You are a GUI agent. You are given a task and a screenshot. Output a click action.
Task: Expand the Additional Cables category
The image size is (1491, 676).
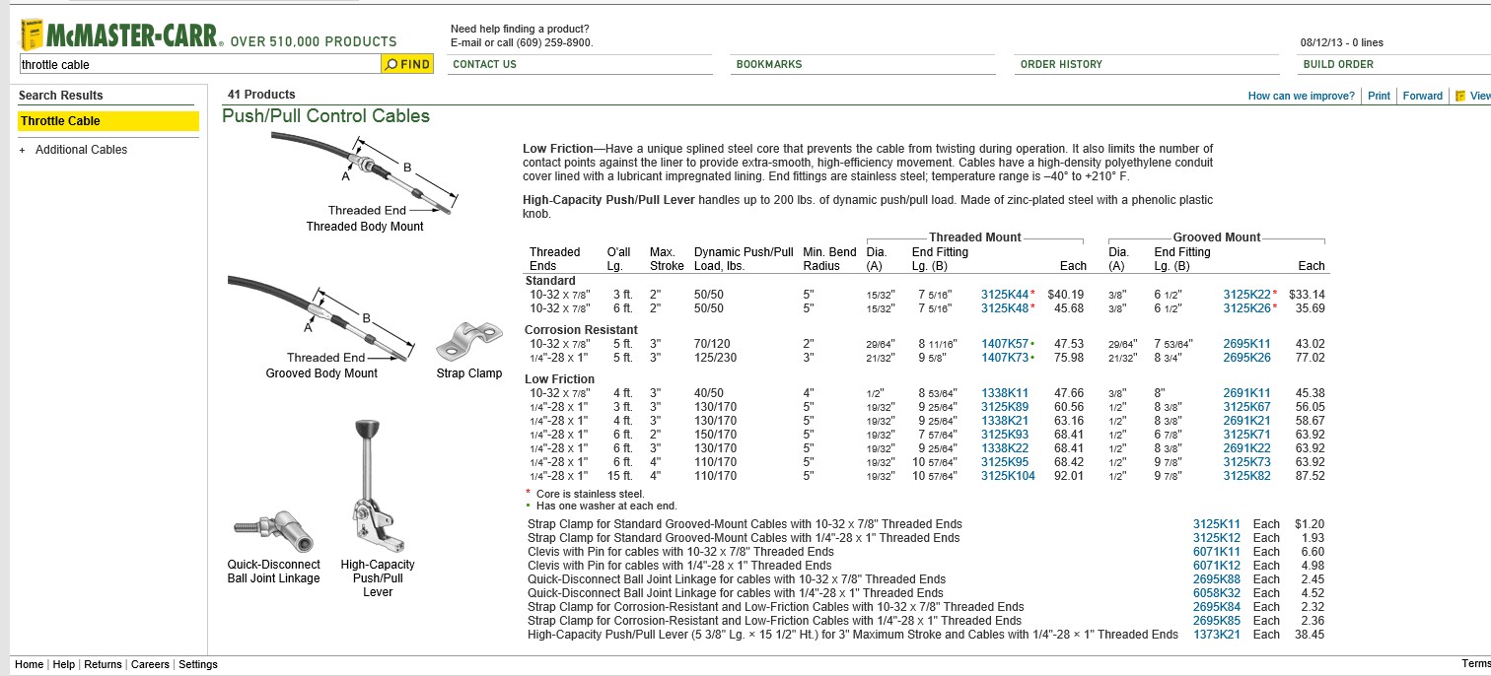(x=22, y=150)
